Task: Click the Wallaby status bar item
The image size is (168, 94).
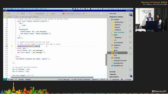Action: pyautogui.click(x=28, y=79)
